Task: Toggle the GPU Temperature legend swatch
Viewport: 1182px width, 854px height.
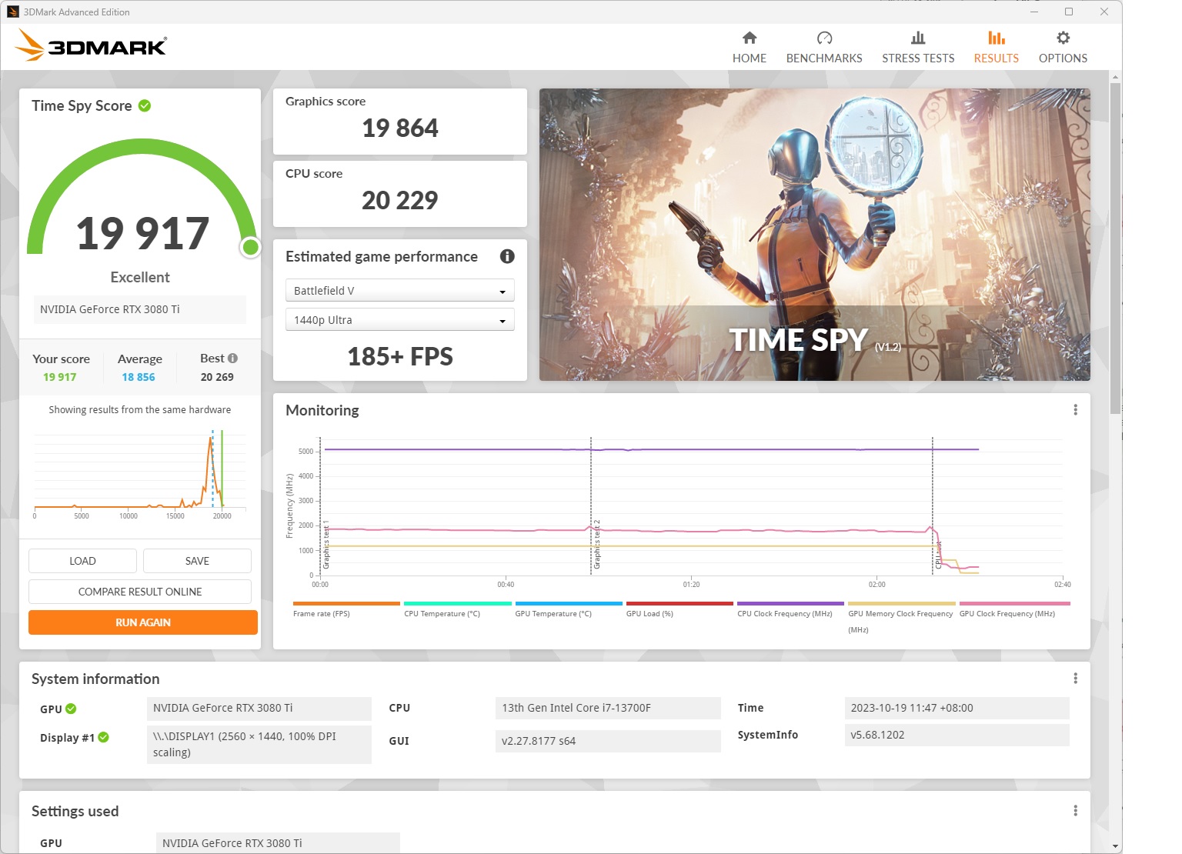Action: [569, 603]
